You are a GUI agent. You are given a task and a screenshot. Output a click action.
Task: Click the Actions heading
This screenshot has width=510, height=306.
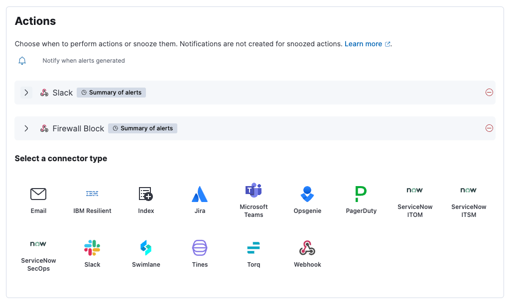tap(35, 21)
